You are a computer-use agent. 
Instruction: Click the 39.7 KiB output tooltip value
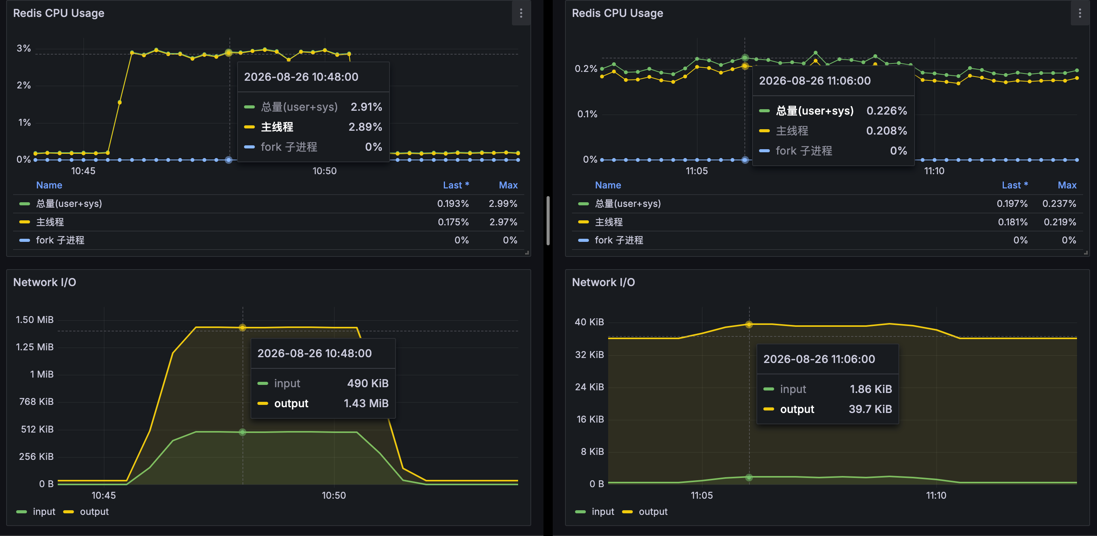870,409
